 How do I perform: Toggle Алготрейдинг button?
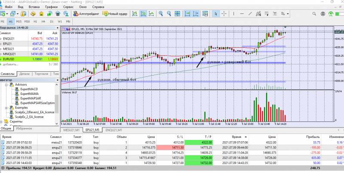(x=86, y=14)
